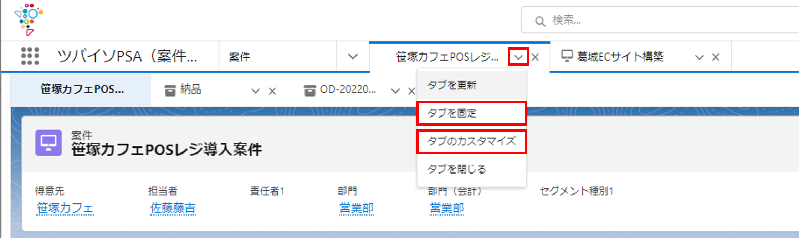799x238 pixels.
Task: Open the OD-20220... subtab actions chevron
Action: [x=395, y=91]
